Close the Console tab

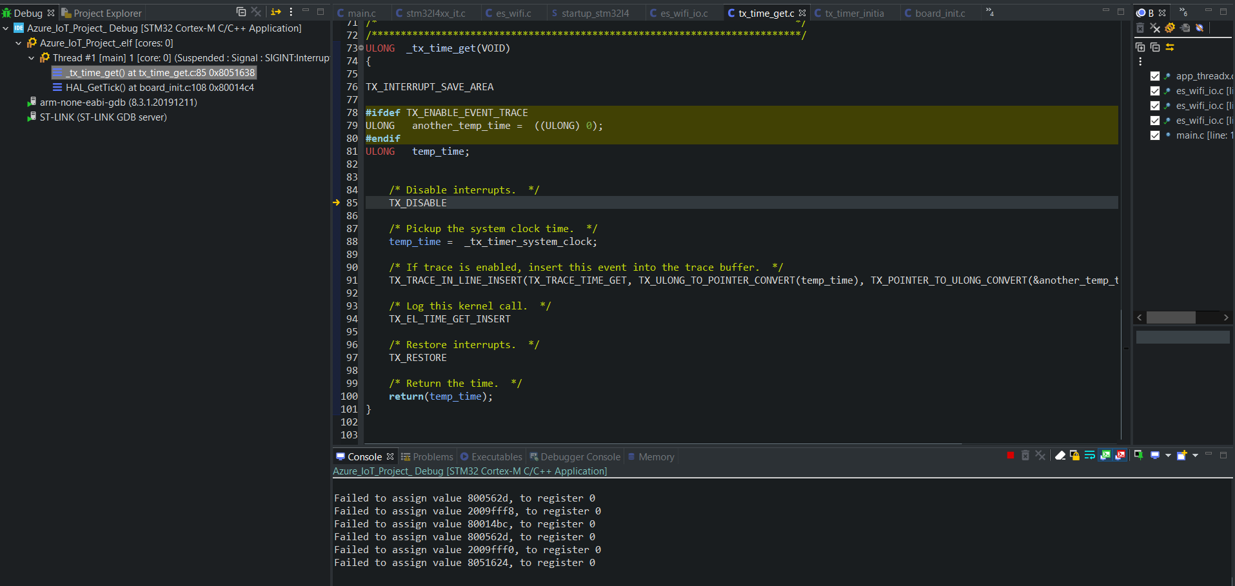tap(390, 456)
